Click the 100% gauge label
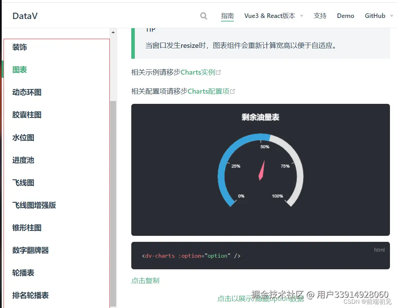 pos(277,196)
